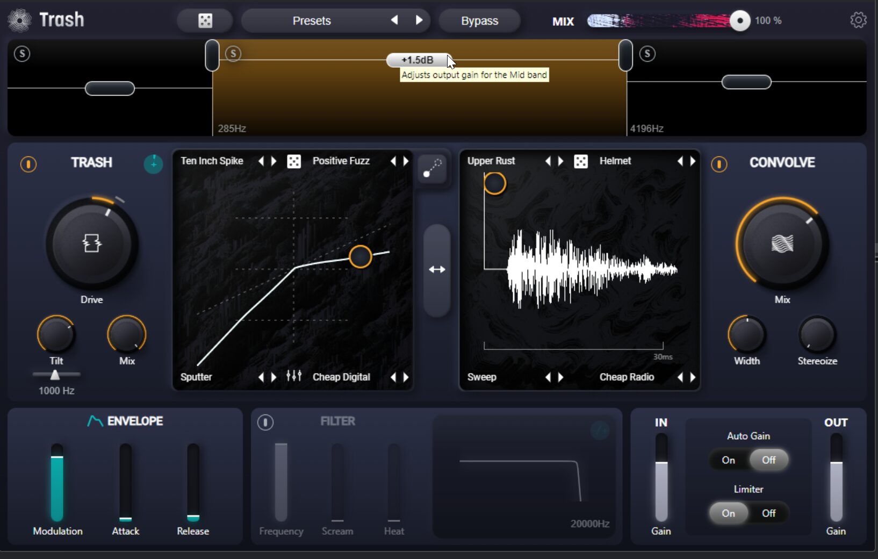
Task: Click the ENVELOPE follower icon
Action: tap(95, 421)
